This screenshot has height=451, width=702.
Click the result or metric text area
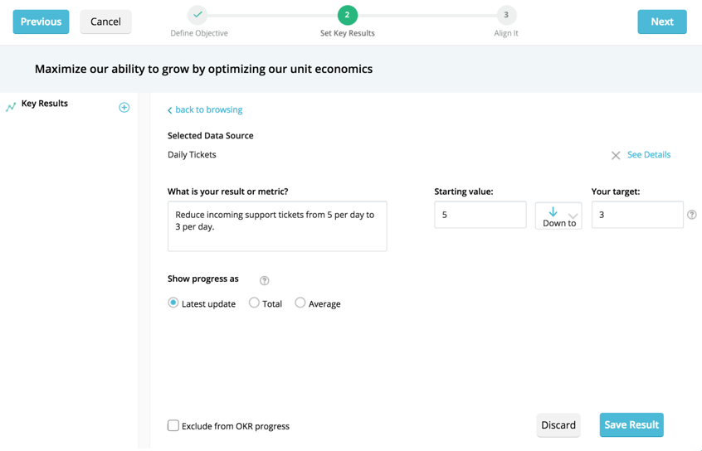277,225
